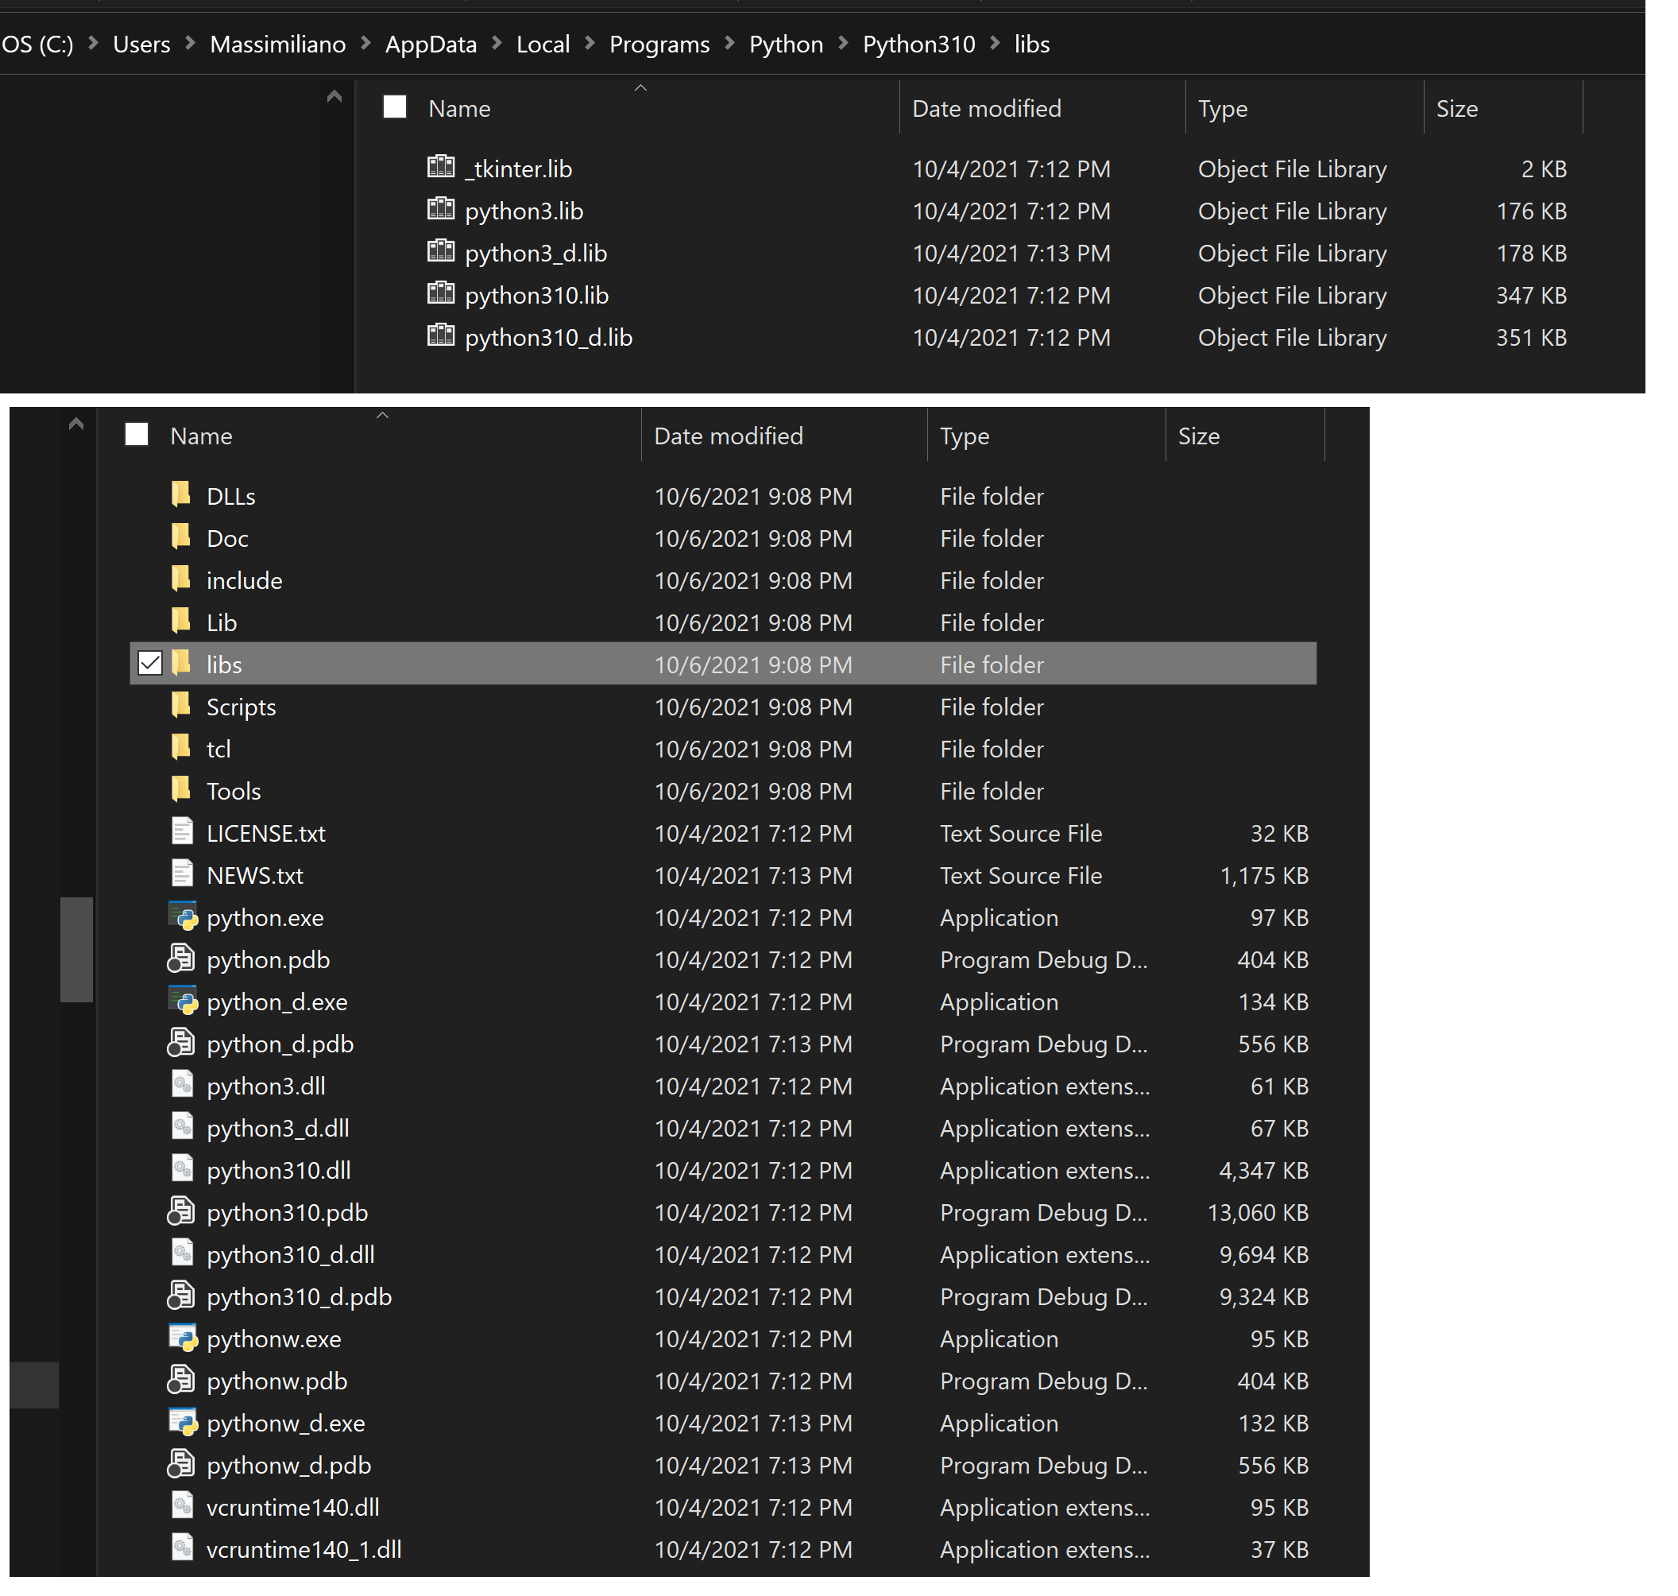Navigate to AppData in the address bar

pyautogui.click(x=431, y=44)
